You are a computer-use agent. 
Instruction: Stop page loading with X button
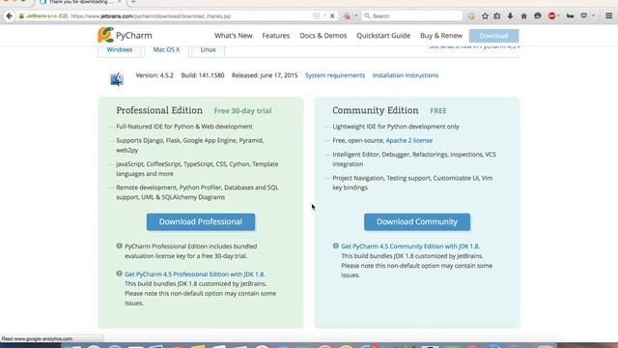[332, 16]
